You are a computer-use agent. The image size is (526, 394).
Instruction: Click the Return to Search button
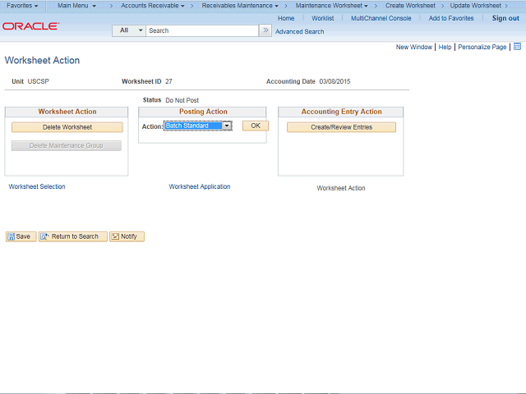click(x=73, y=236)
